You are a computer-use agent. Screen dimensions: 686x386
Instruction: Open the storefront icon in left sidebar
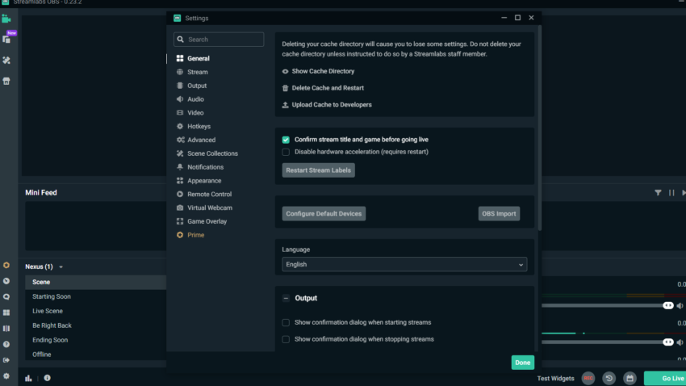(x=6, y=81)
